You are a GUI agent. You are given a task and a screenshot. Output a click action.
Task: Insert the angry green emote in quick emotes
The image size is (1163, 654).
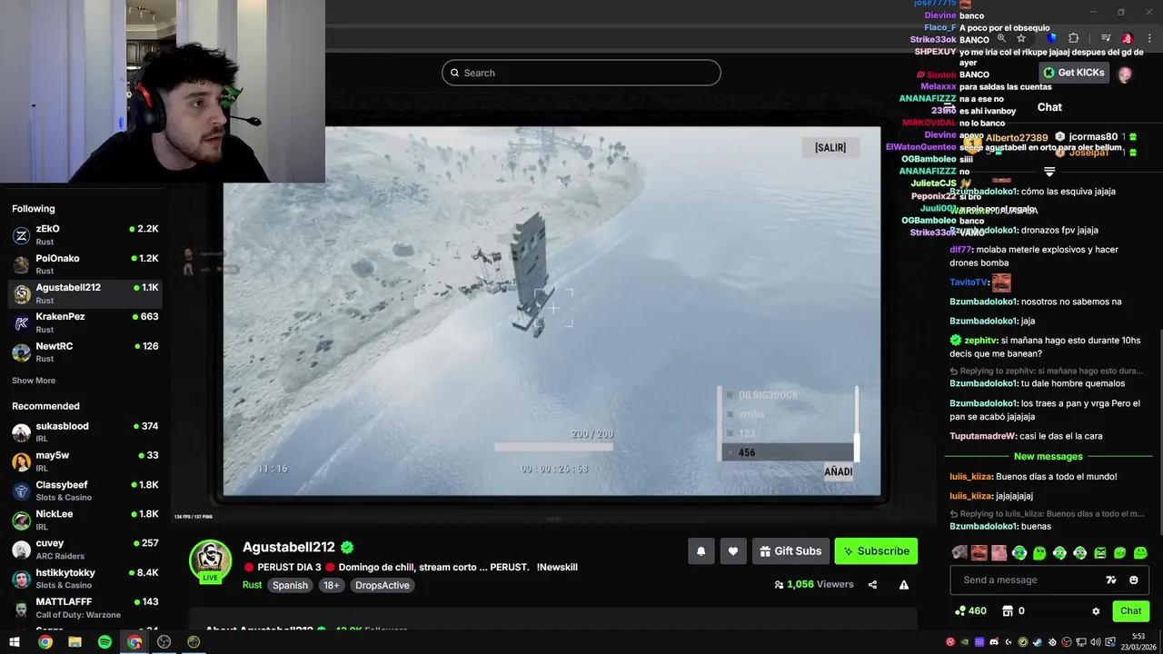coord(1100,552)
